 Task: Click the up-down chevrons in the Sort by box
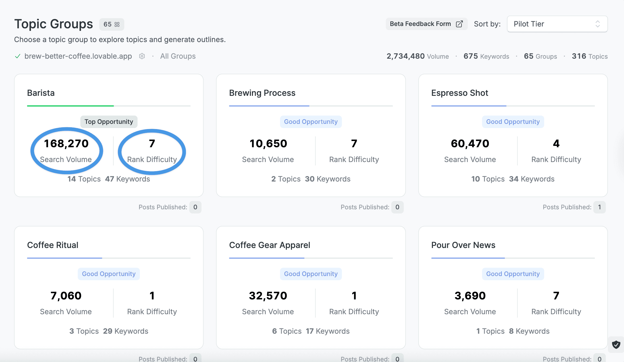pyautogui.click(x=597, y=24)
